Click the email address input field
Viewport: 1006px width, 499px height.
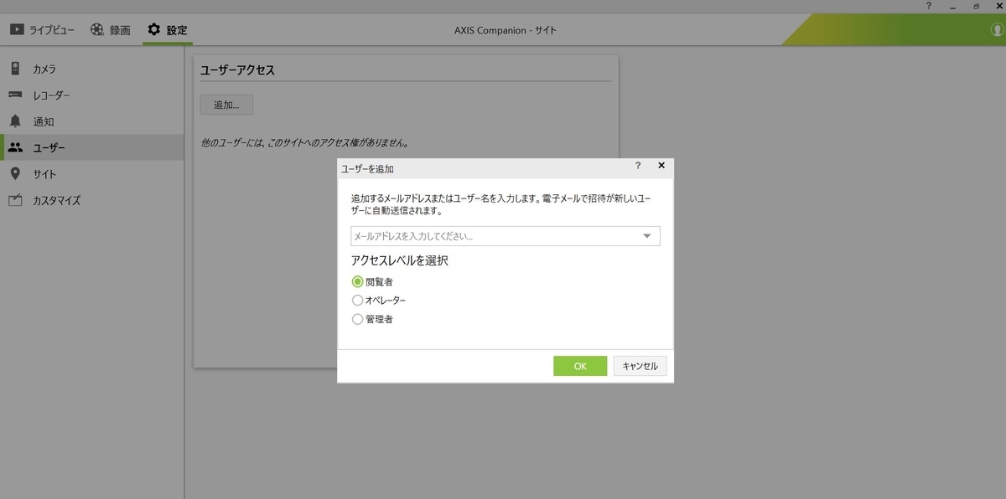(506, 236)
